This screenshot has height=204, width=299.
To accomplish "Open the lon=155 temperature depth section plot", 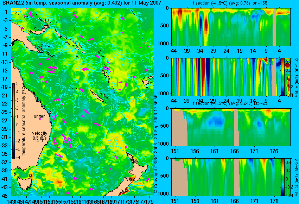I will tap(231, 27).
